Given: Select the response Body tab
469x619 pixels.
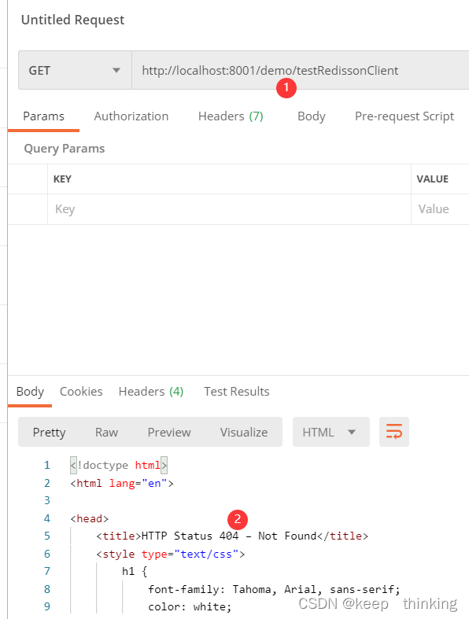Looking at the screenshot, I should click(x=30, y=391).
